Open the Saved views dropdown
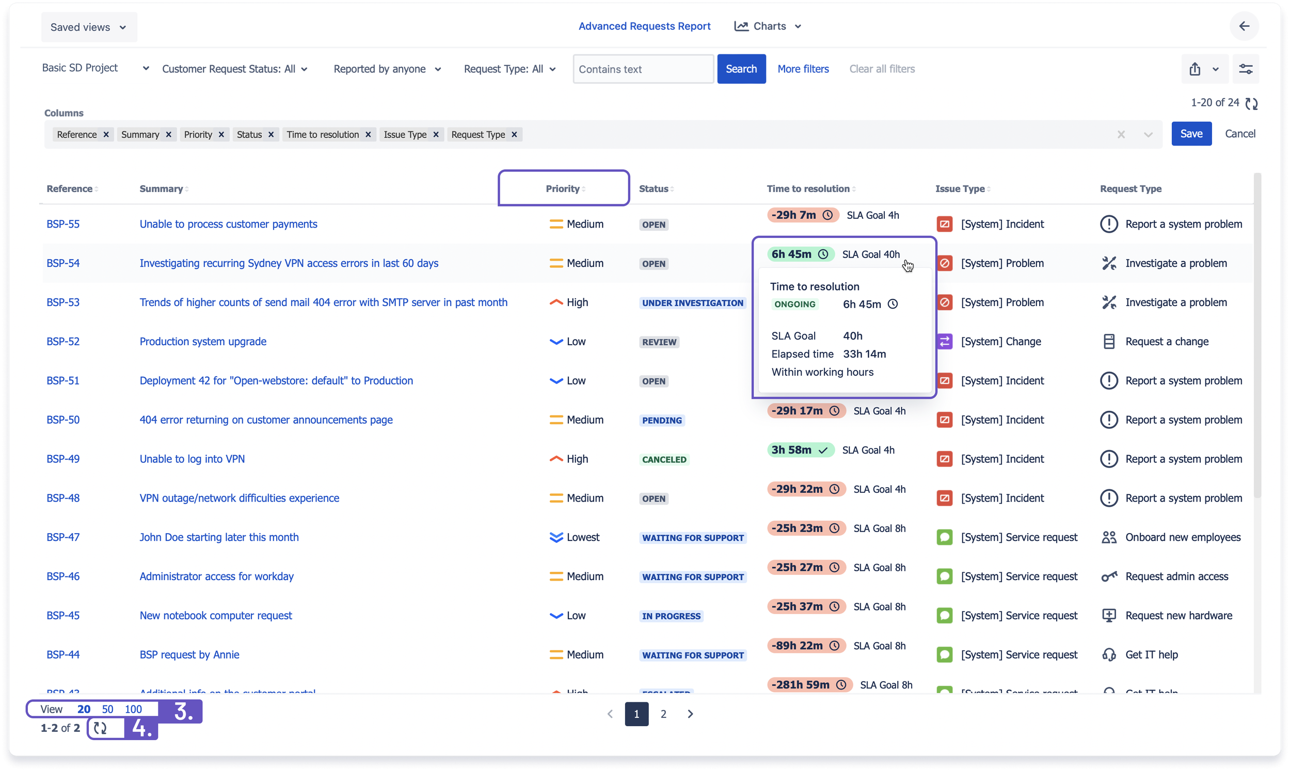Viewport: 1290px width, 771px height. point(88,27)
